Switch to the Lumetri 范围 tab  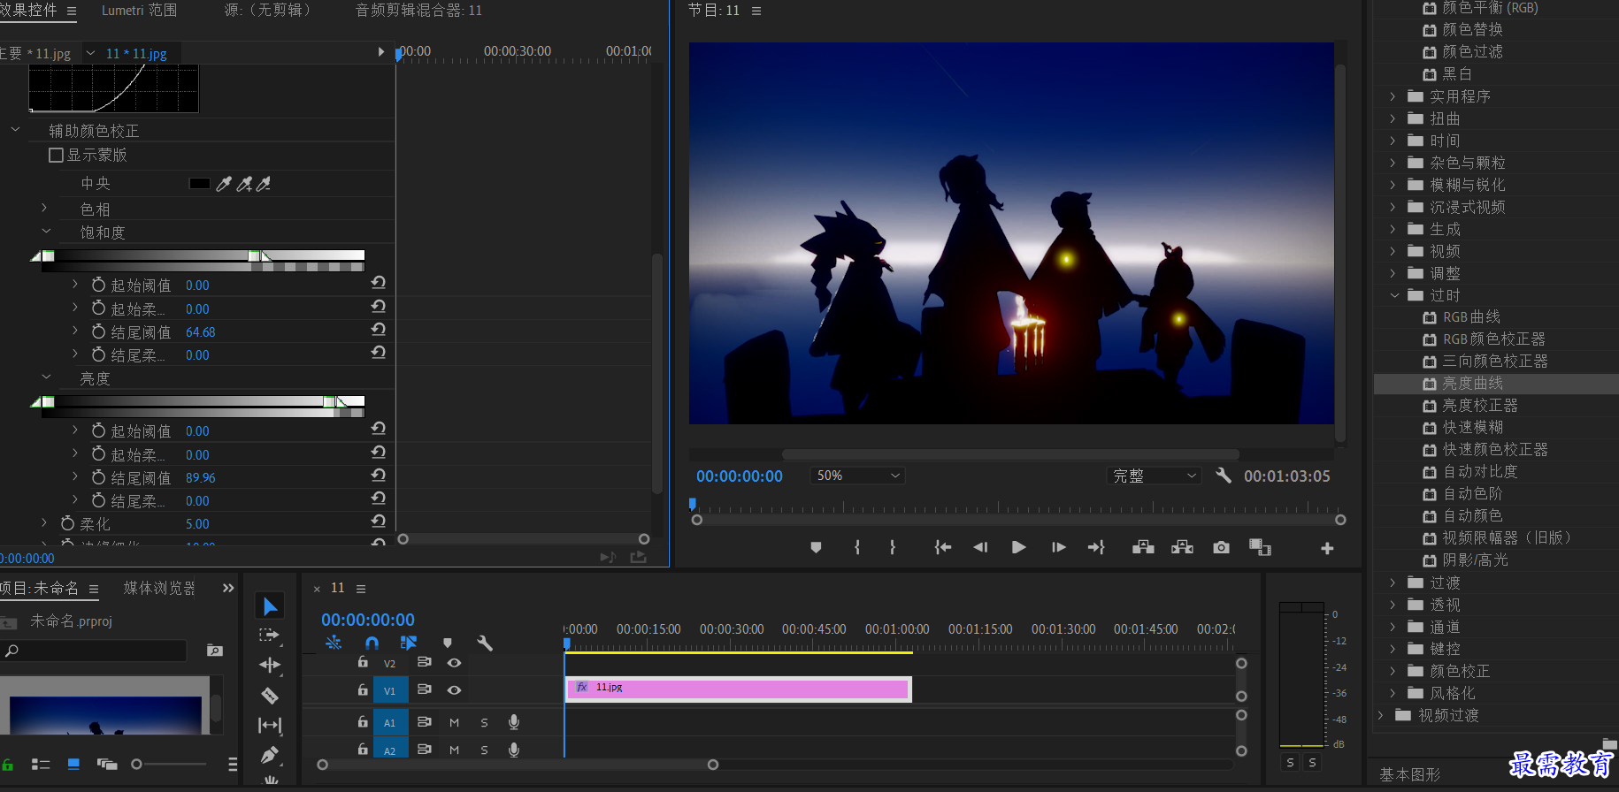pyautogui.click(x=139, y=11)
